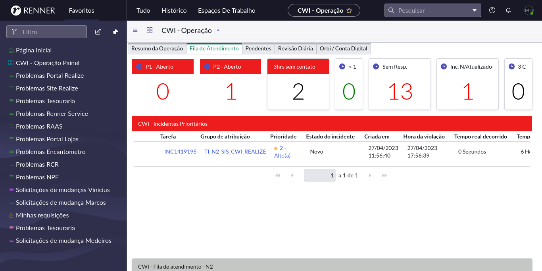
Task: Expand the CWI - Operação dashboard dropdown arrow
Action: [218, 31]
